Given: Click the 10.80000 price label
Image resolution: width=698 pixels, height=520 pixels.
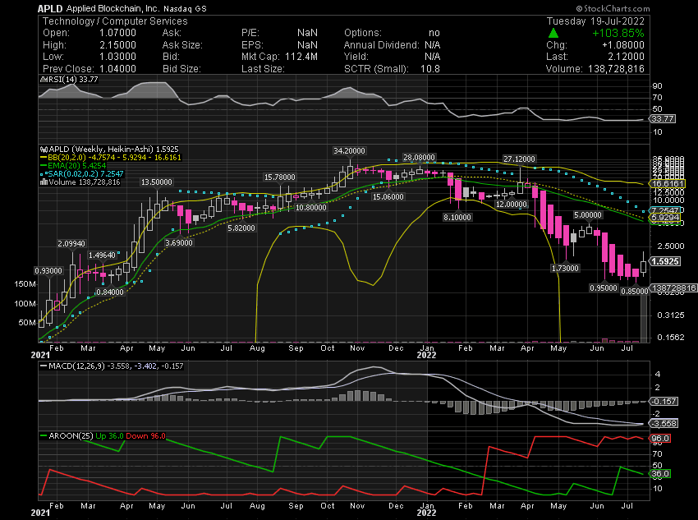Looking at the screenshot, I should pyautogui.click(x=310, y=208).
